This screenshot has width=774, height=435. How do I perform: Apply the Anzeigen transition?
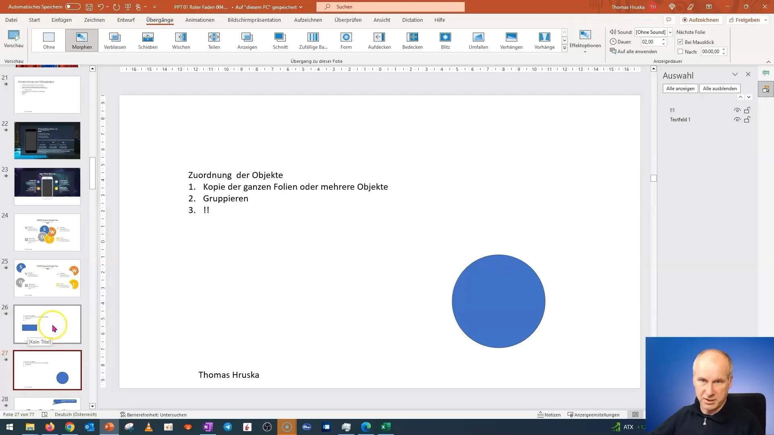click(x=247, y=40)
